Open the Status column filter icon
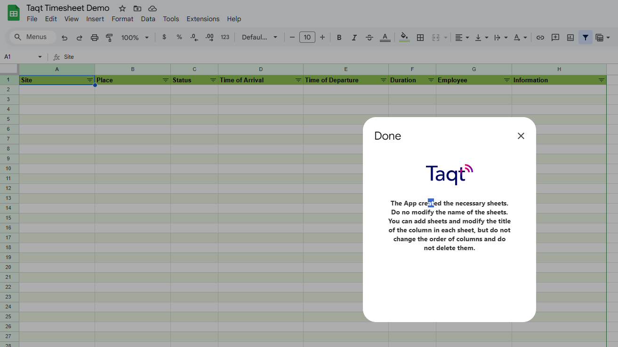The image size is (618, 347). point(213,80)
